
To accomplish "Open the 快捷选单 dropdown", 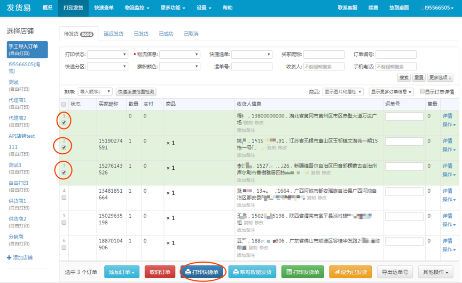I will [x=252, y=54].
